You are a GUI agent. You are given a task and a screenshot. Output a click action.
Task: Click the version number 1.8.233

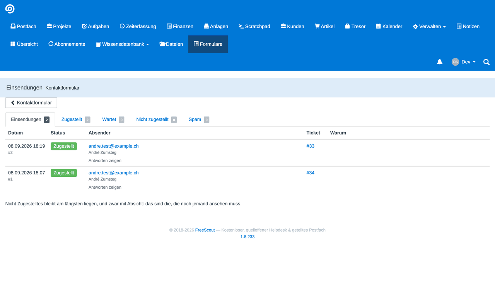[x=247, y=237]
